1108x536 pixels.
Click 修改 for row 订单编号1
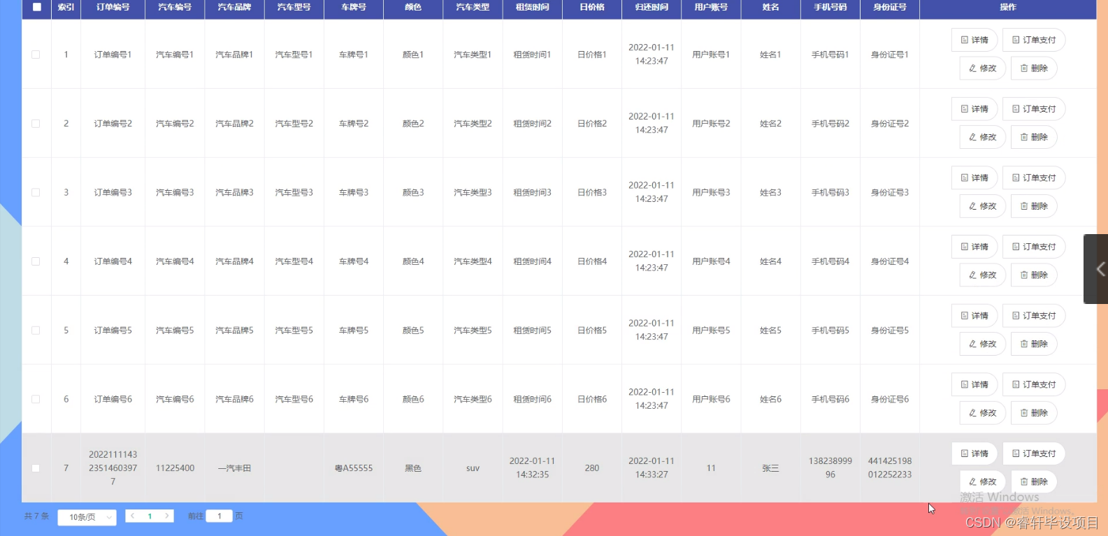click(982, 68)
